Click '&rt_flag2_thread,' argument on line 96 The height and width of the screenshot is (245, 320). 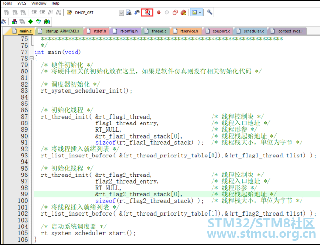tap(124, 175)
